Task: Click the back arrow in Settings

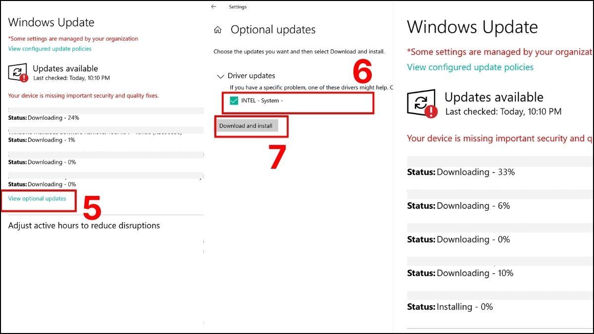Action: (x=213, y=6)
